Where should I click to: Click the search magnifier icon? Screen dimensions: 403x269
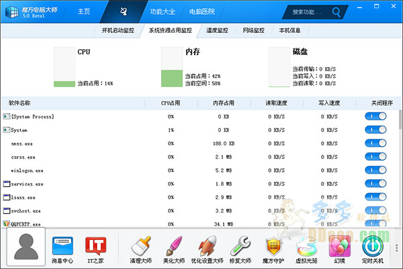[336, 11]
